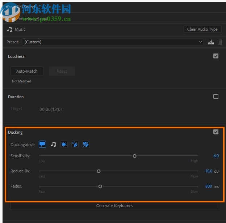Image resolution: width=226 pixels, height=223 pixels.
Task: Delete preset trash icon
Action: click(x=219, y=42)
